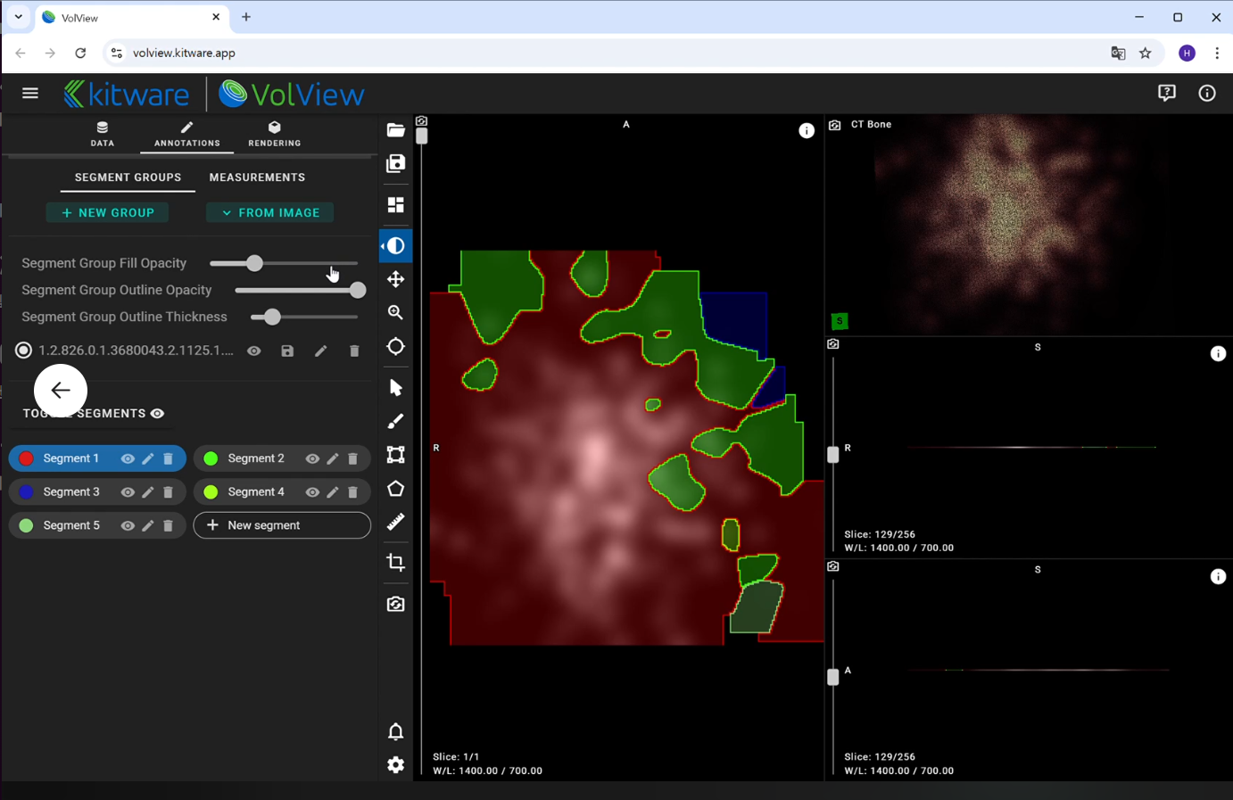Select the Rectangle annotation tool
1233x800 pixels.
tap(395, 455)
